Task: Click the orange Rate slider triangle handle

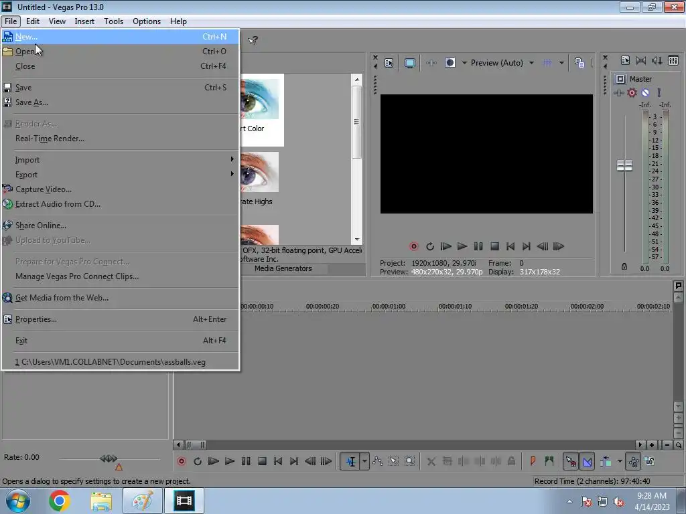Action: (x=119, y=467)
